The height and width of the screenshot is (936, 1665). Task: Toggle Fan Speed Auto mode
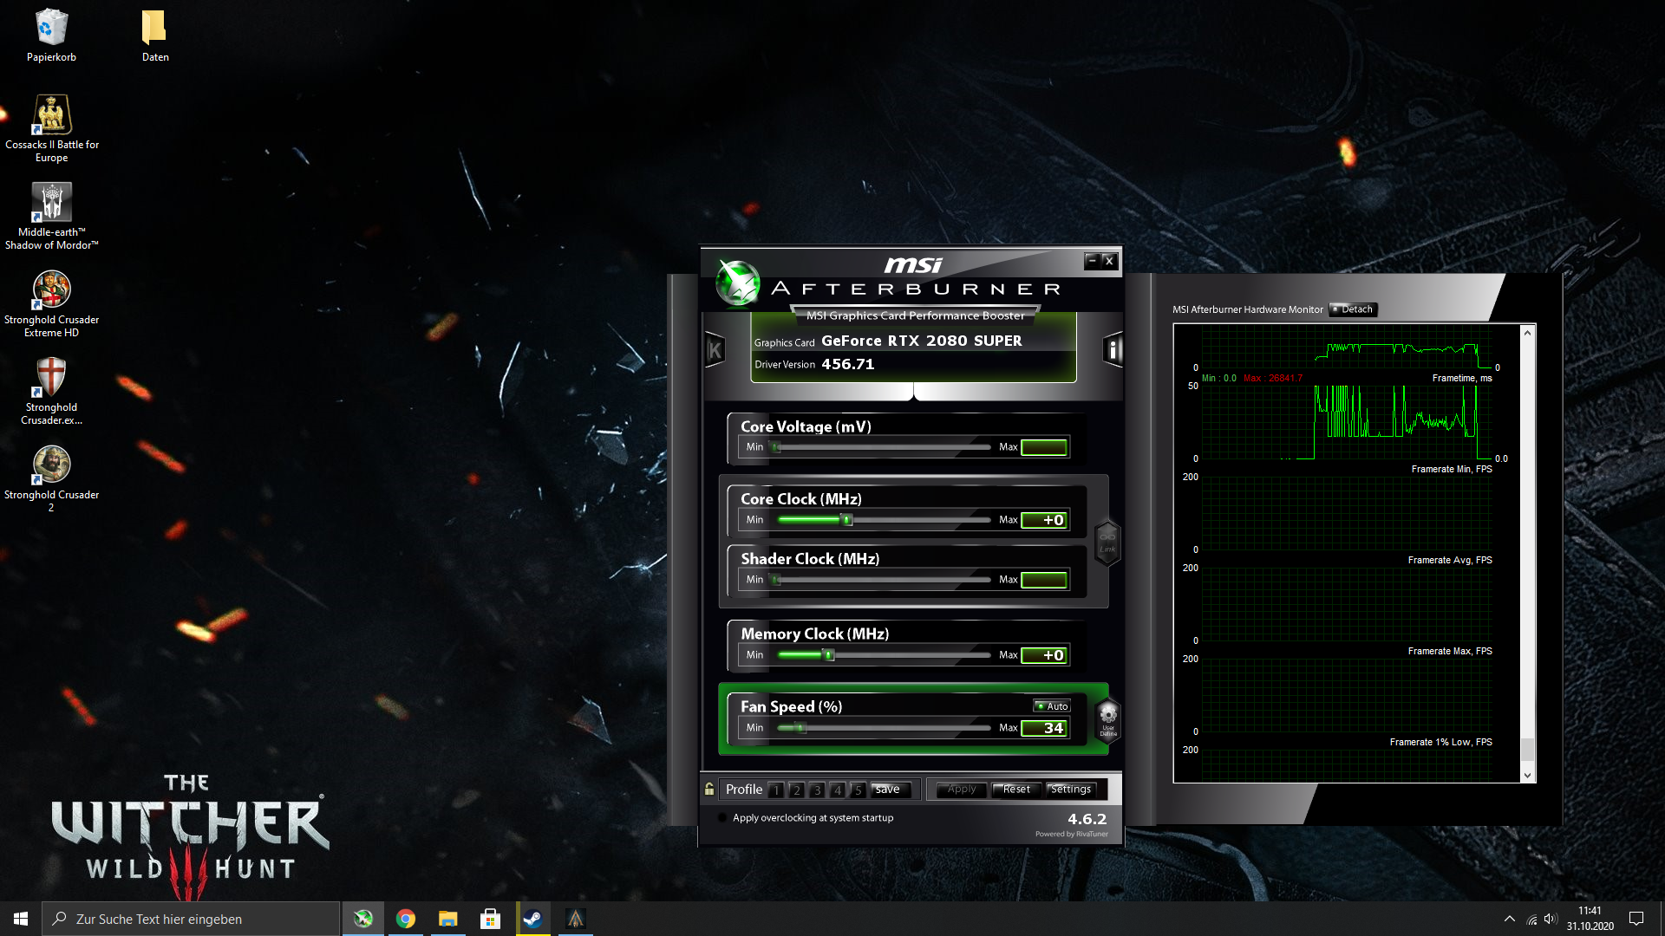[1052, 706]
